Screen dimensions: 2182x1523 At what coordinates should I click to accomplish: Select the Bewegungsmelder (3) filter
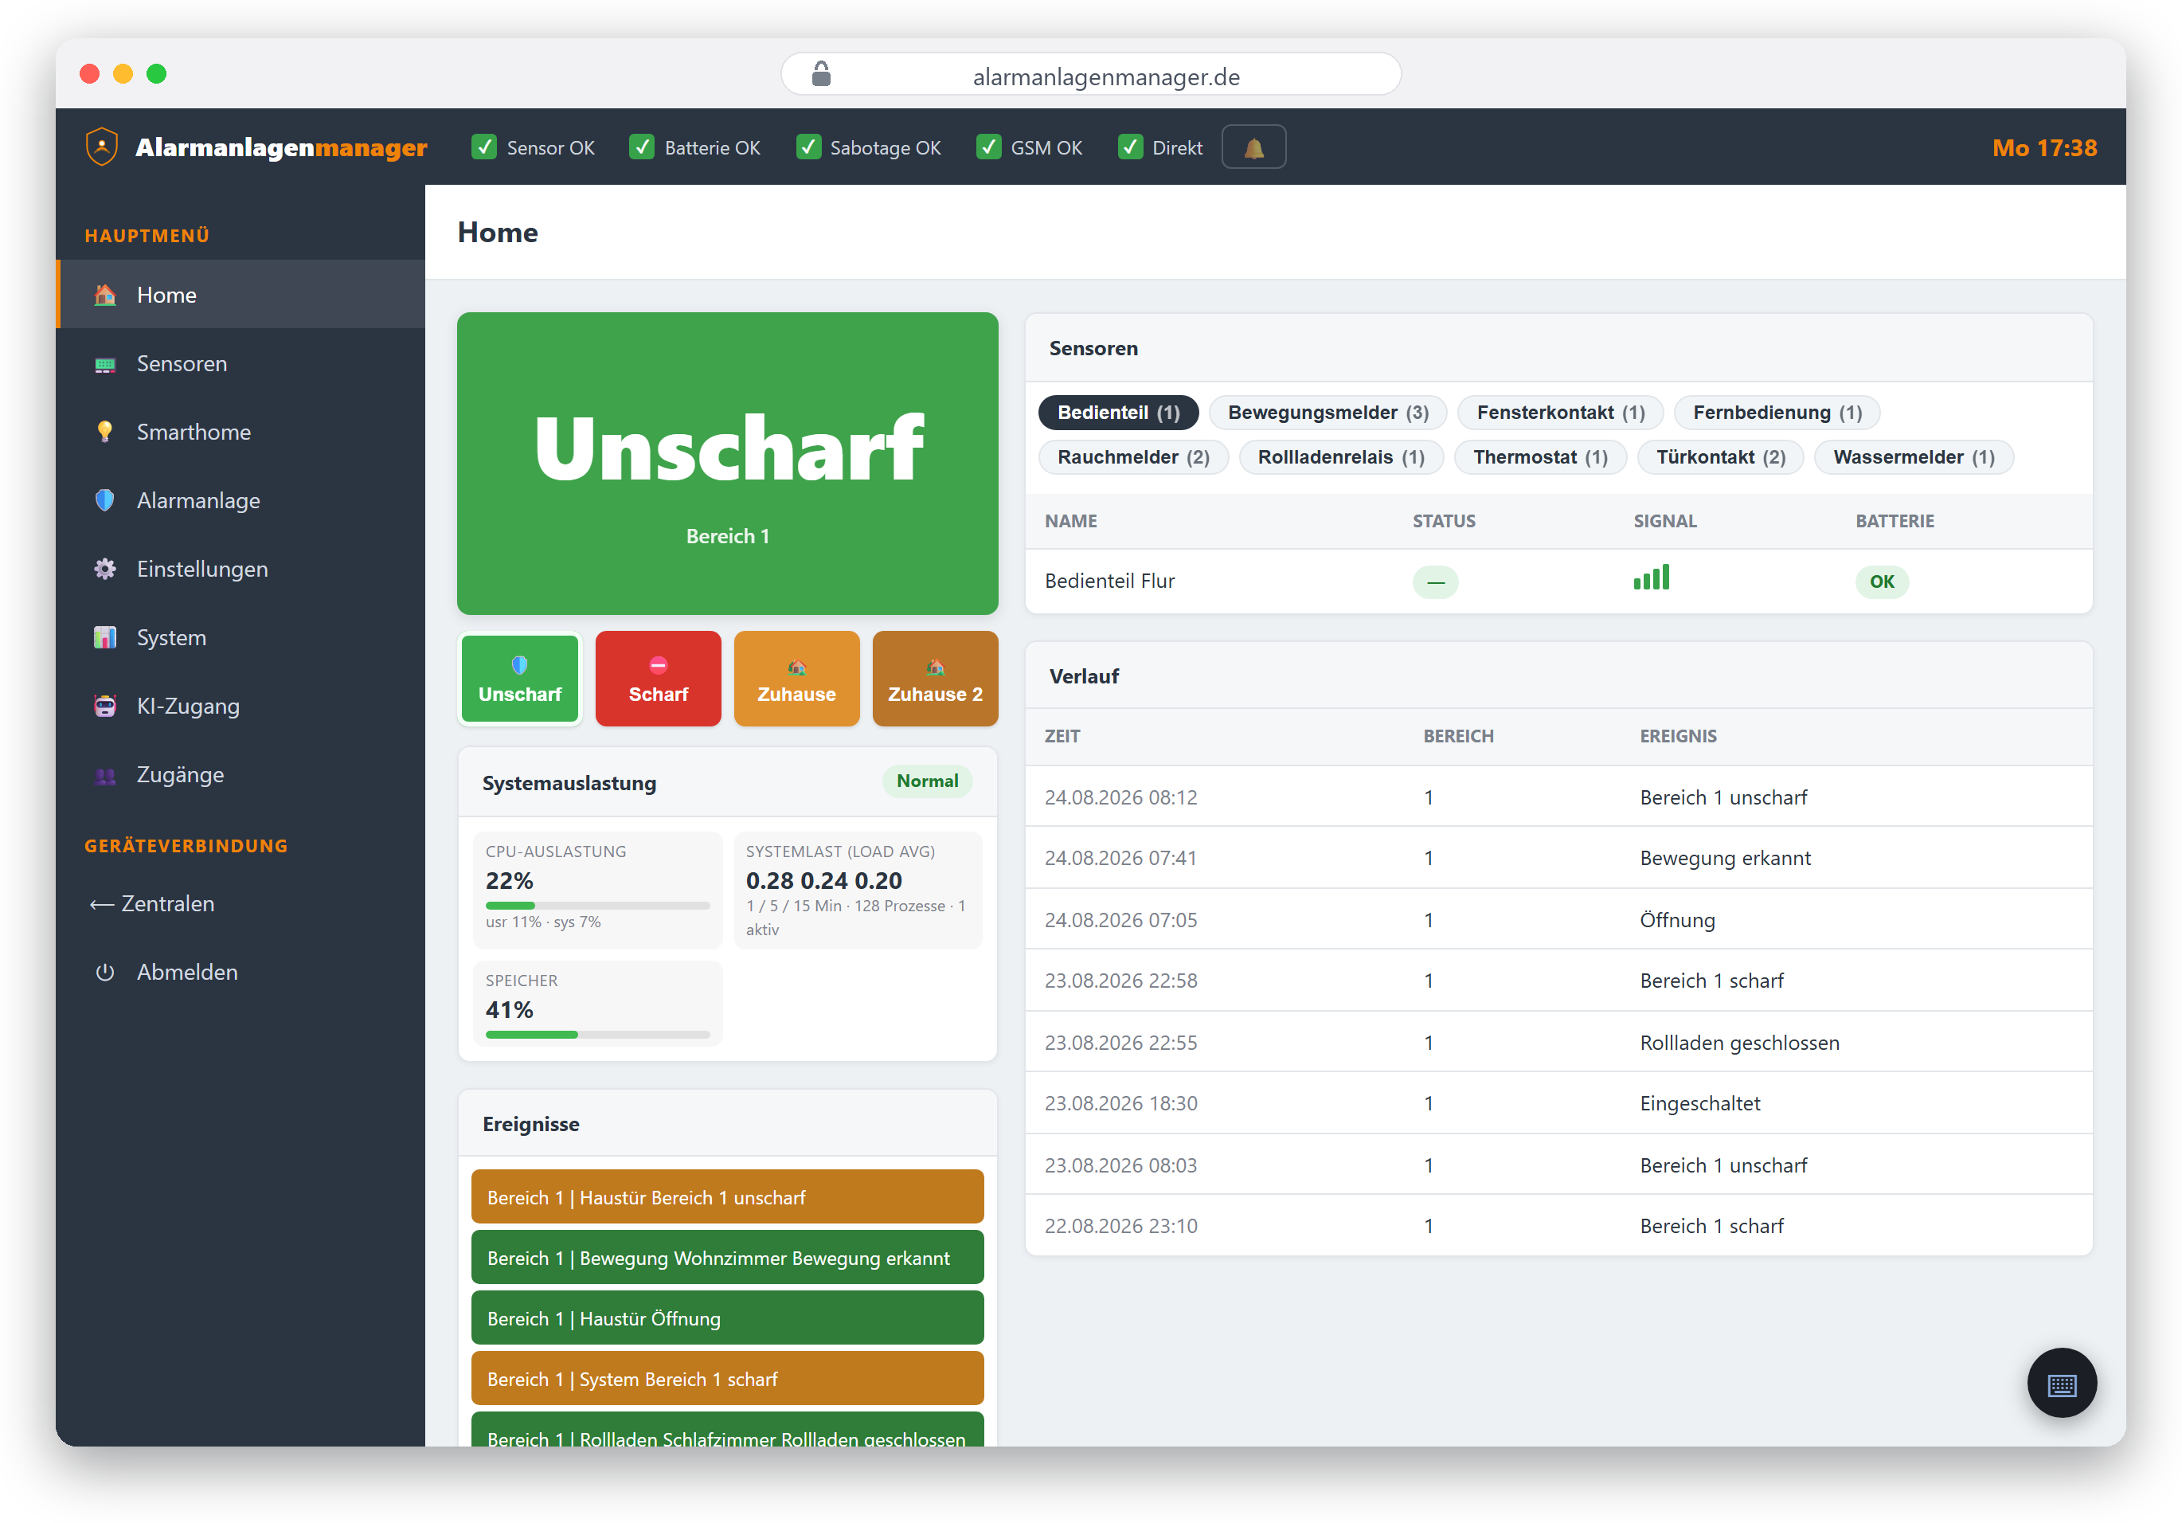coord(1328,413)
